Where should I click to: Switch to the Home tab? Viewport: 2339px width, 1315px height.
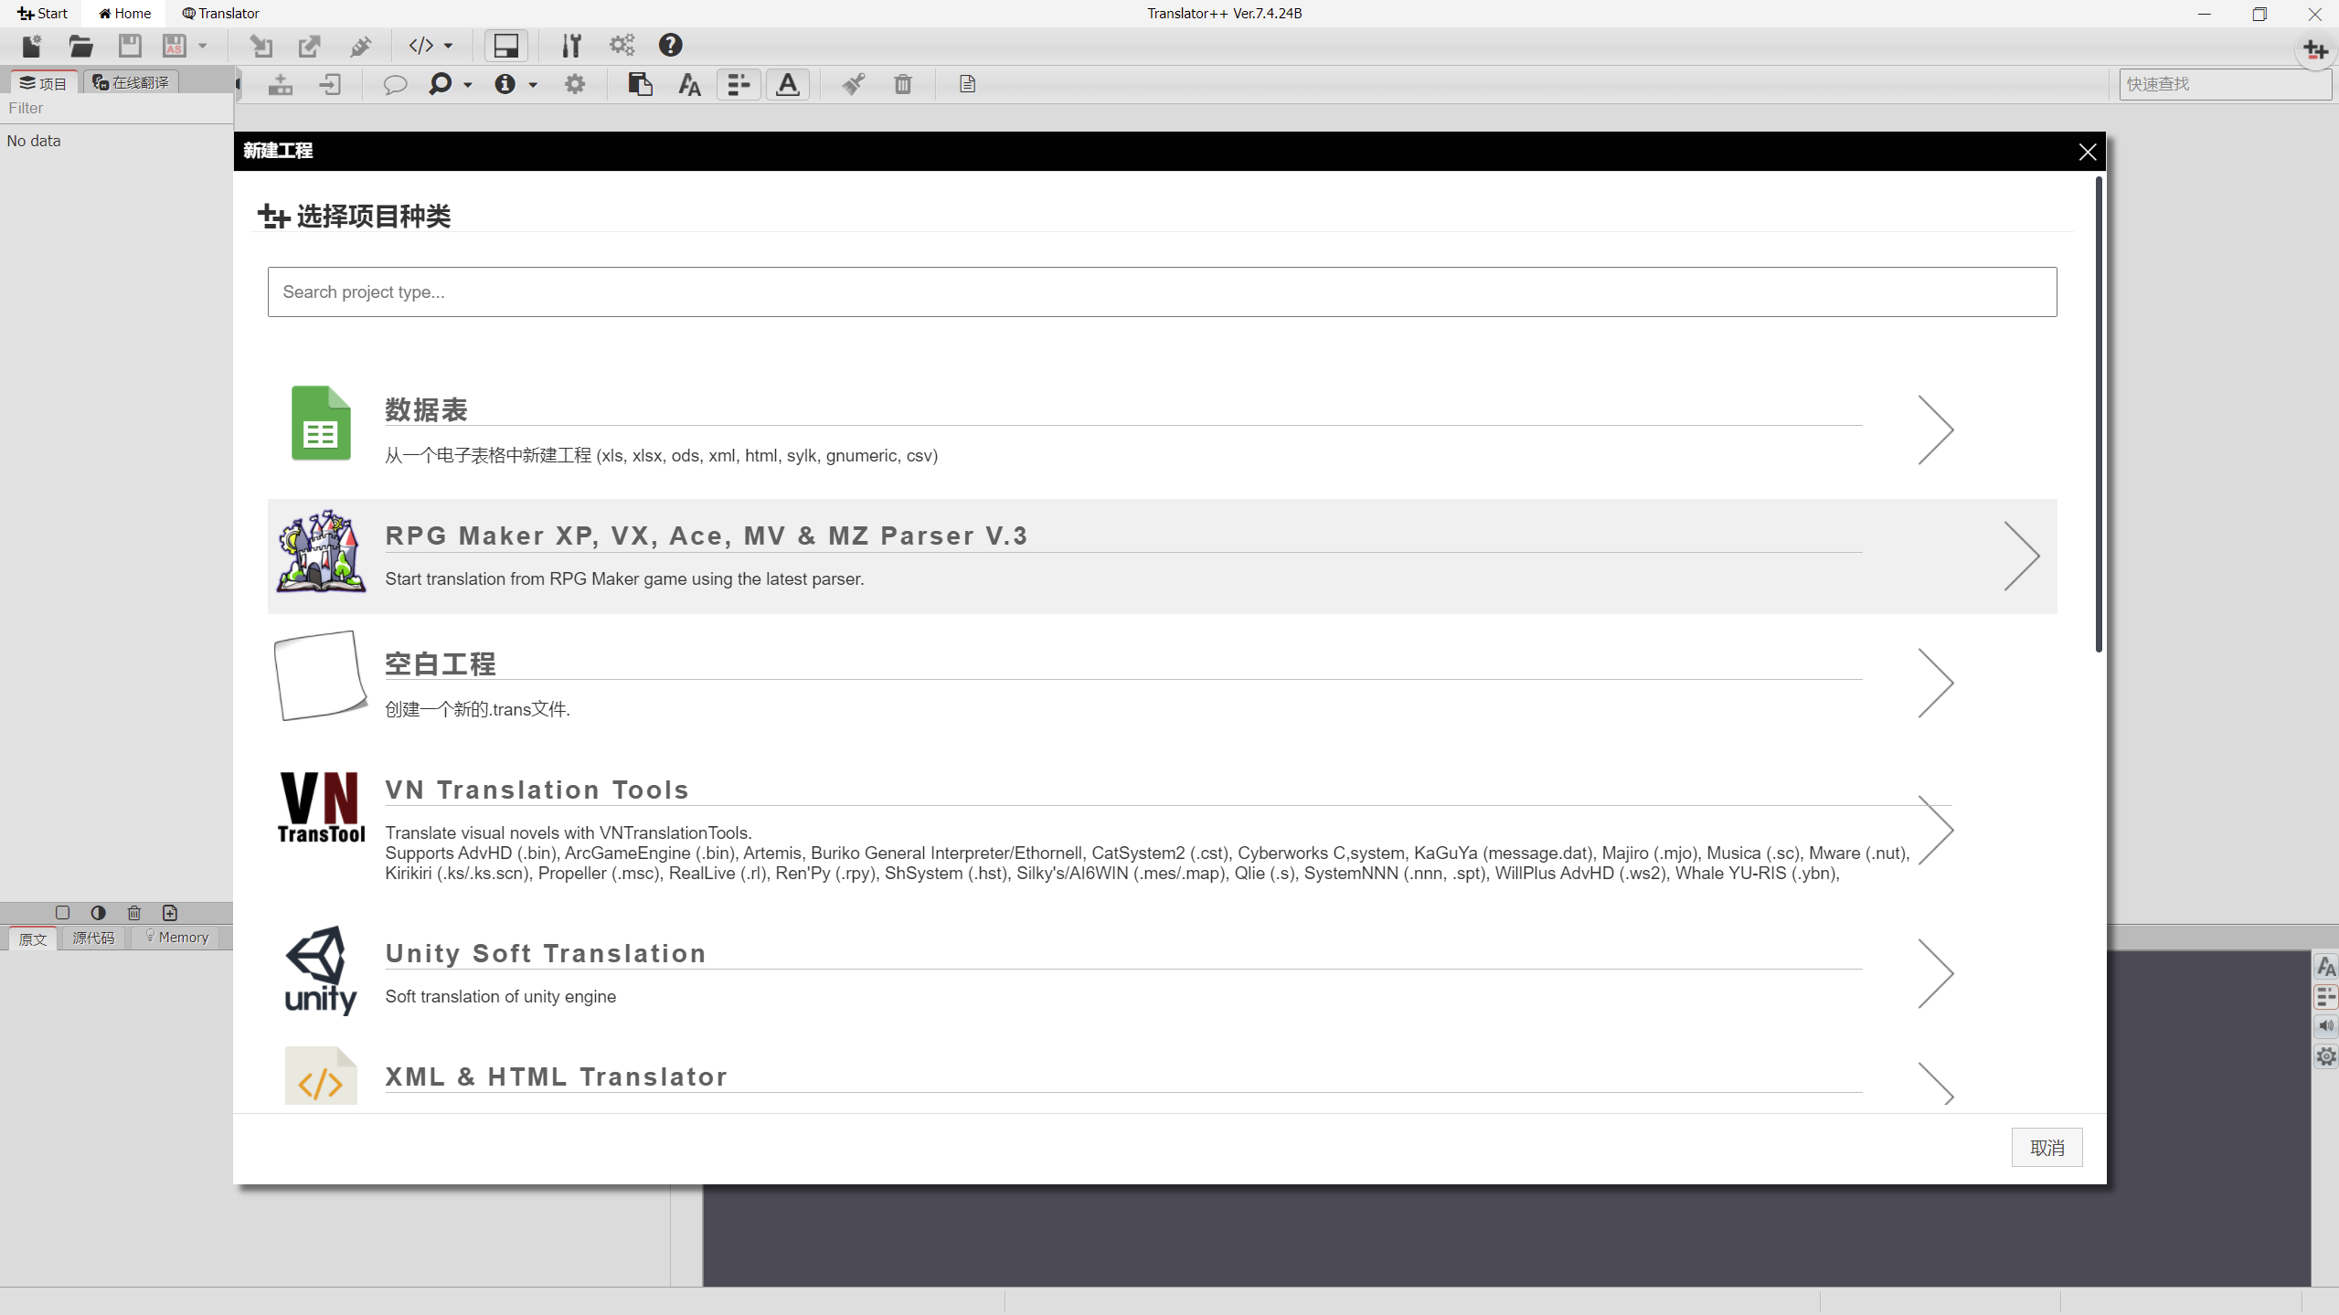(125, 13)
